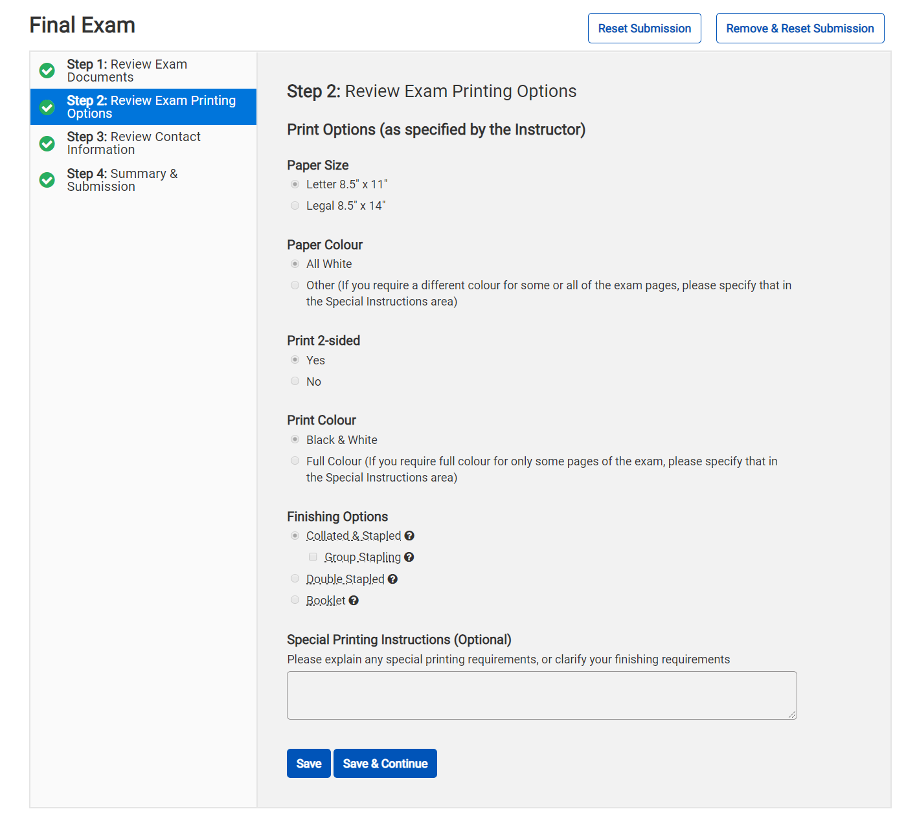Click the green checkmark icon beside Step 3
Screen dimensions: 917x820
[x=47, y=143]
